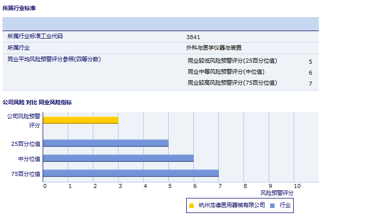367x216 pixels.
Task: Click the 风险预警评分 x-axis title
Action: 277,192
